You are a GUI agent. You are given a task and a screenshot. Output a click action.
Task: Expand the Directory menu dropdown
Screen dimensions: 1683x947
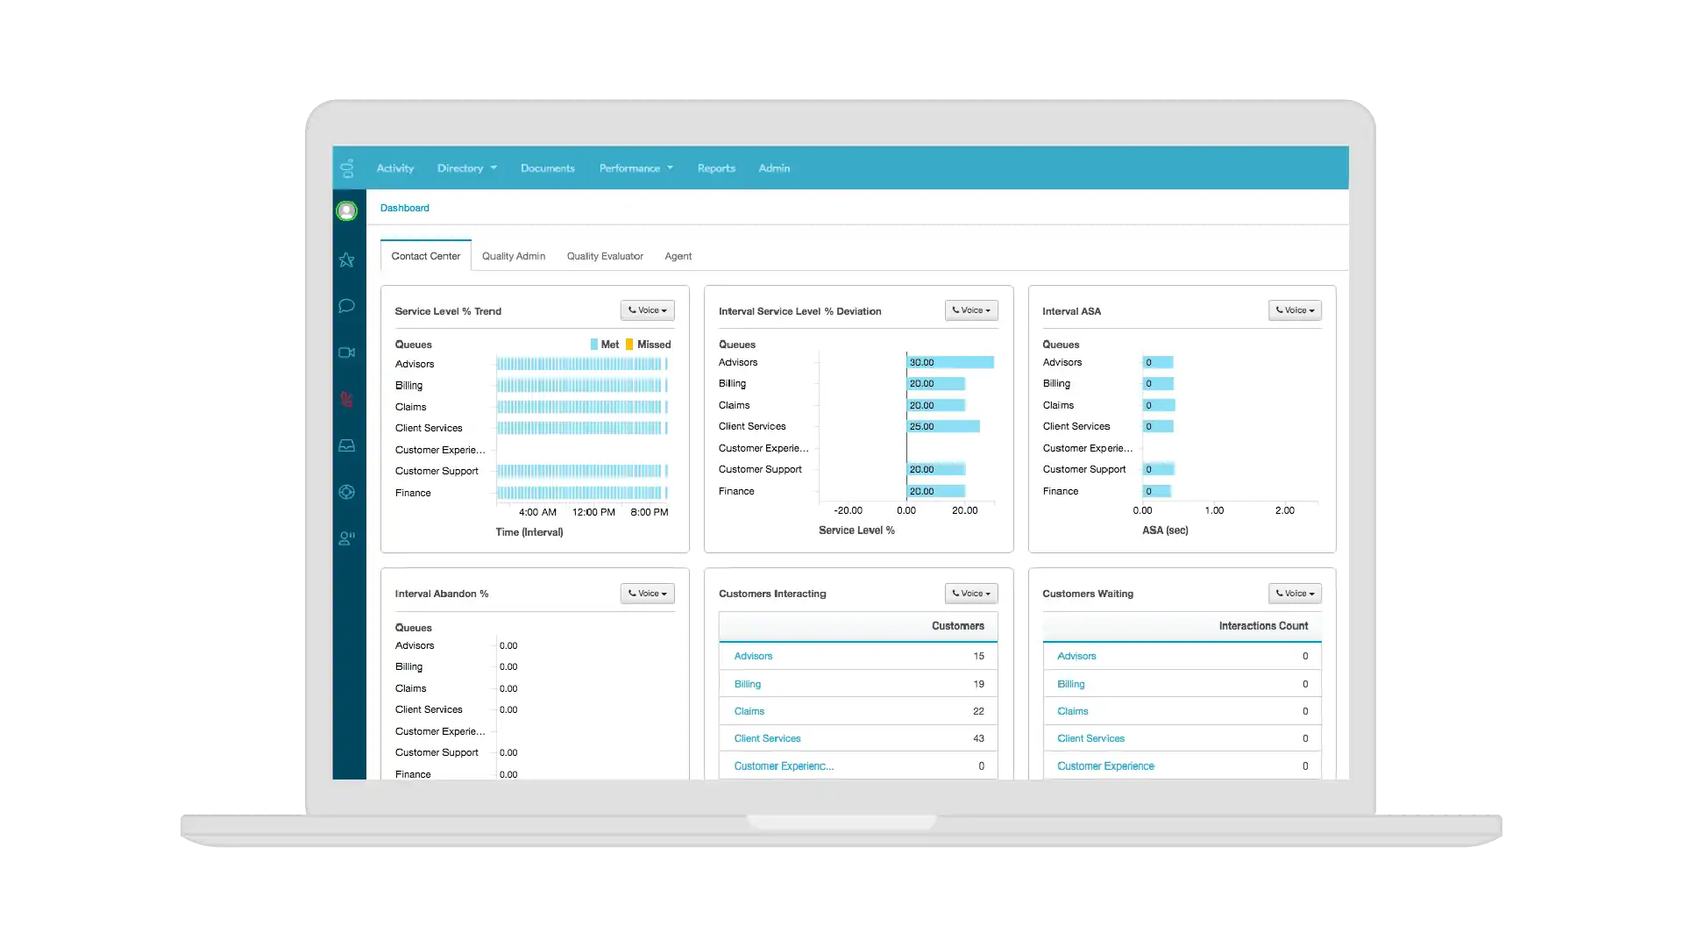click(x=466, y=168)
